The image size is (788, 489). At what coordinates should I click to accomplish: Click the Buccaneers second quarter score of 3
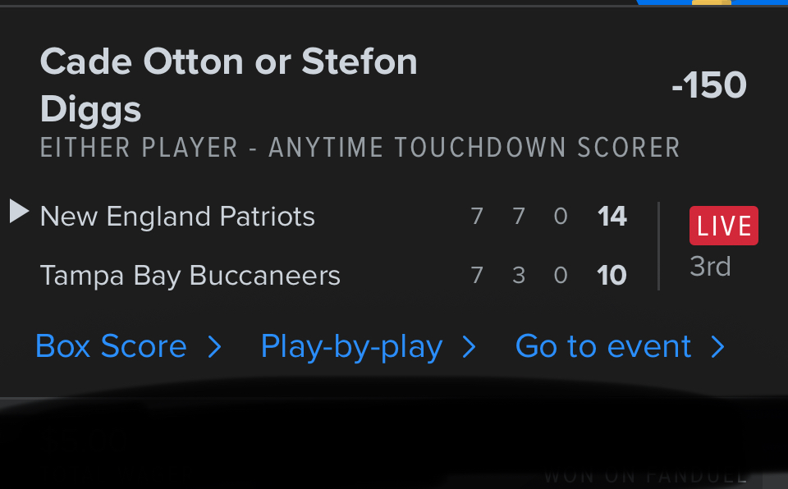coord(519,276)
